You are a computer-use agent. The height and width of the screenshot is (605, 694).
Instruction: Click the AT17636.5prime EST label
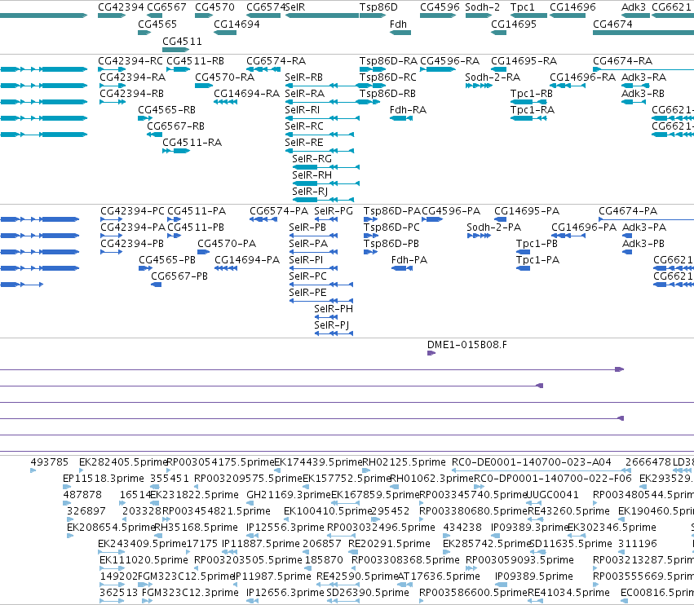439,576
